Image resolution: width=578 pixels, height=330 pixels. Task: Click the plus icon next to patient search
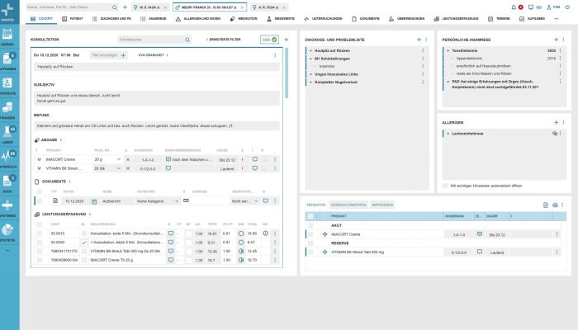click(x=125, y=7)
